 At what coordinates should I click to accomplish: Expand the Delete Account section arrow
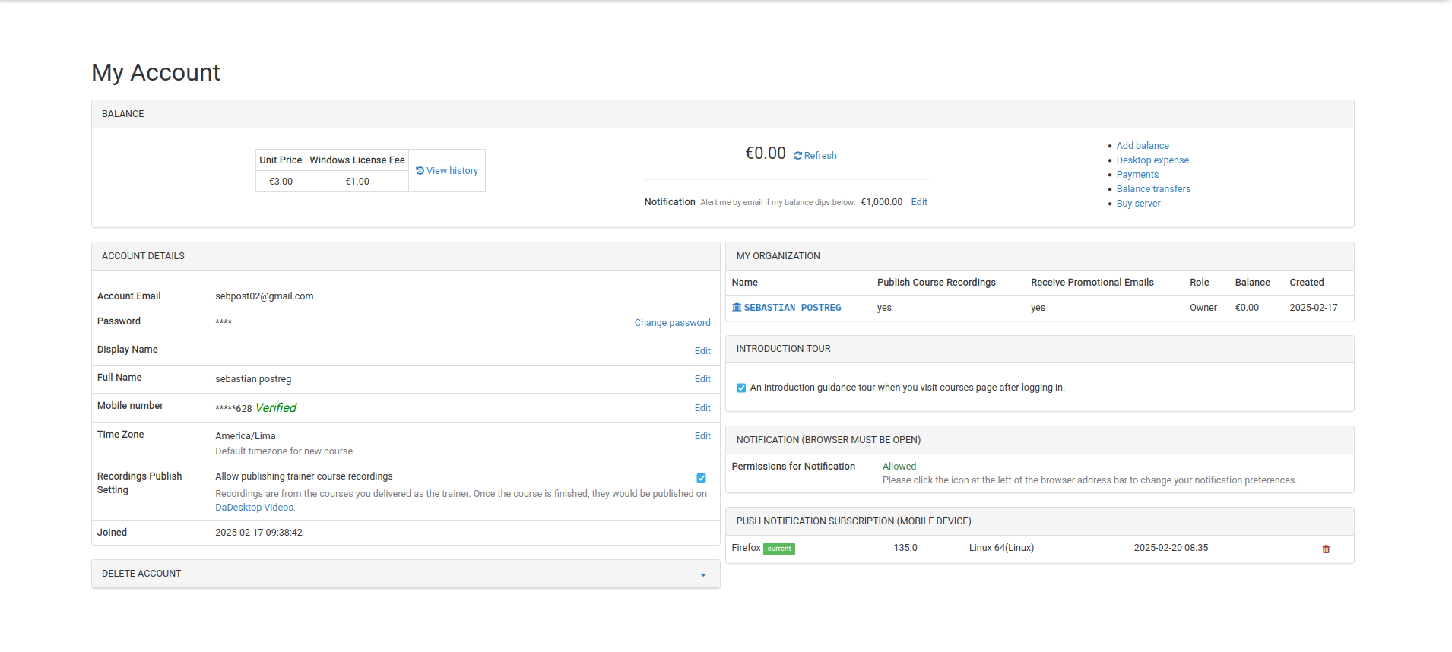point(703,575)
